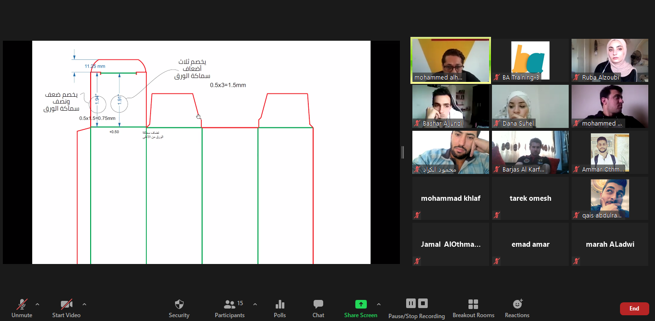Open the Security shield icon
The image size is (655, 321).
pos(179,305)
